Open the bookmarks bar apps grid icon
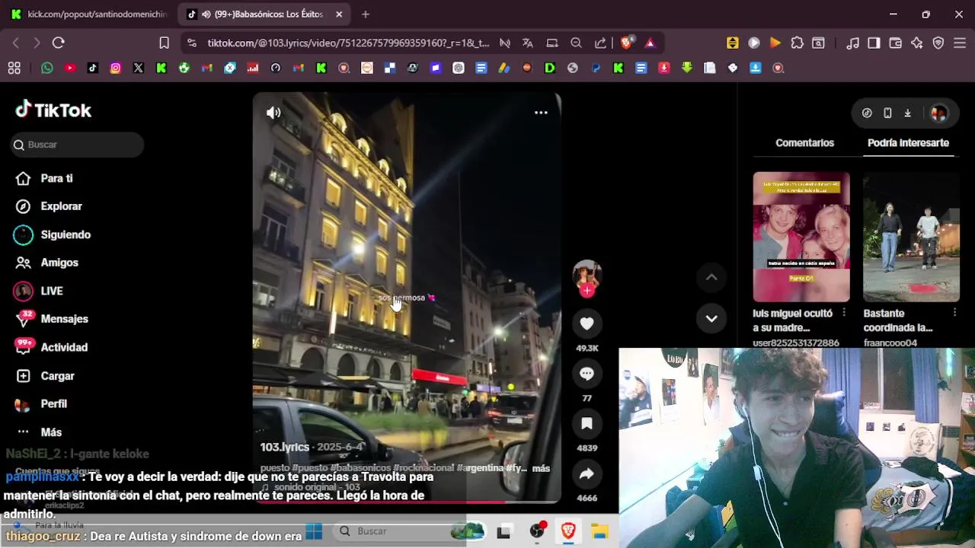975x548 pixels. (x=14, y=68)
